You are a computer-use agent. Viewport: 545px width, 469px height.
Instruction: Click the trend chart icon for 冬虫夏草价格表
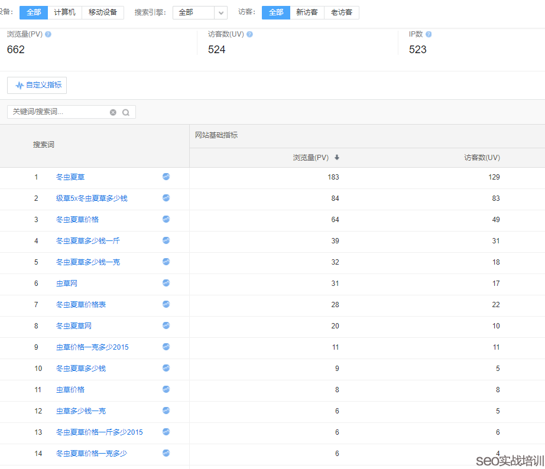pyautogui.click(x=166, y=304)
